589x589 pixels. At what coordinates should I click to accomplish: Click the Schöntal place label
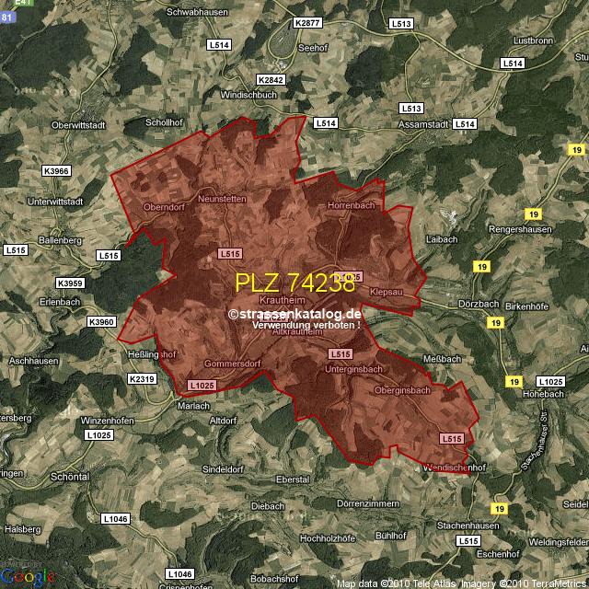[x=70, y=478]
